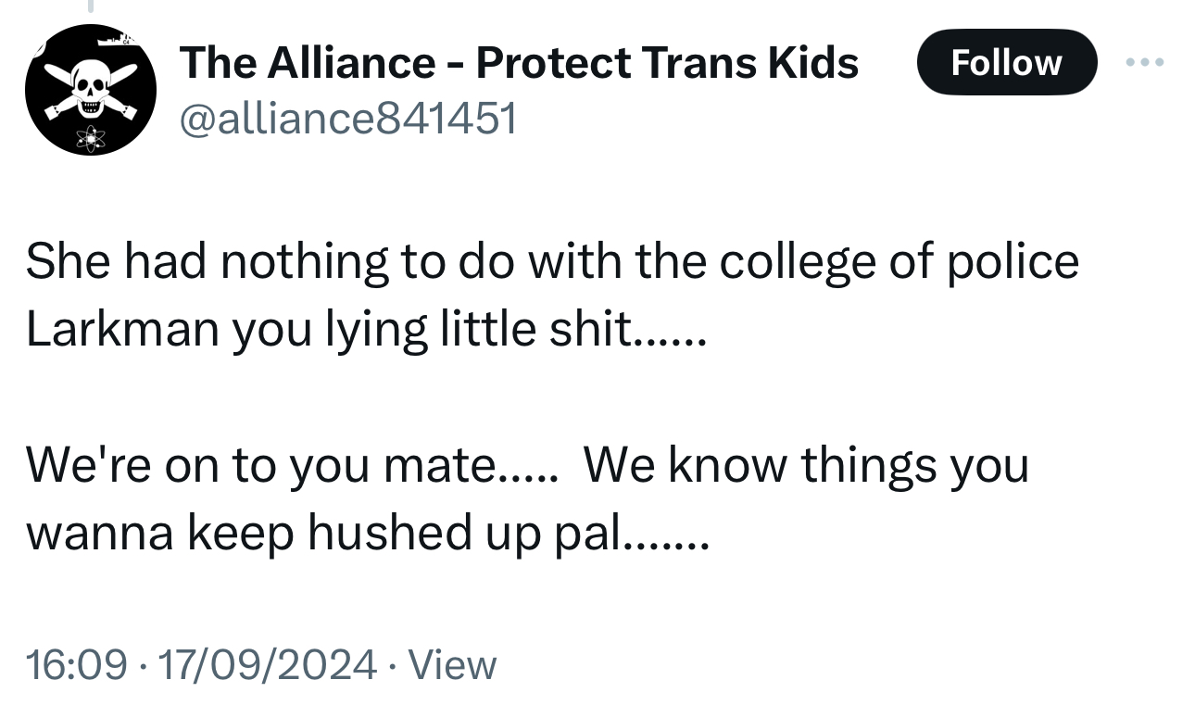Open the three-dot more options menu
Viewport: 1195px width, 705px height.
1142,63
